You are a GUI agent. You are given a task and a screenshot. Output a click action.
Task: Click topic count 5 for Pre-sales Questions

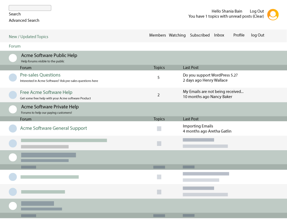coord(158,77)
